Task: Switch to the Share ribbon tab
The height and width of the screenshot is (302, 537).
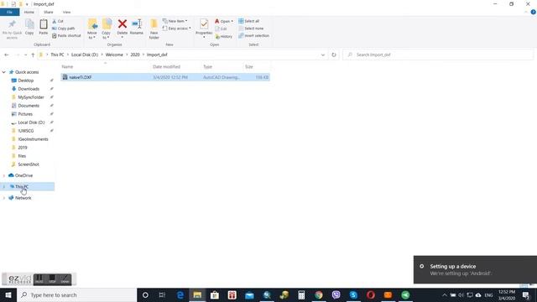Action: (49, 13)
